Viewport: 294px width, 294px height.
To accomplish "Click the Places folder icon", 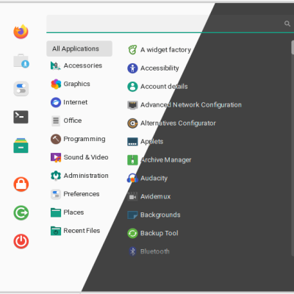I will coord(56,212).
